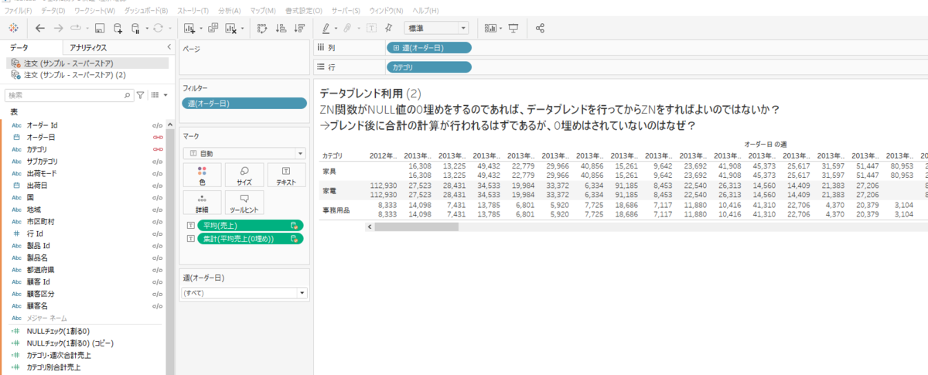Click the search magnifier icon in data pane

click(128, 95)
